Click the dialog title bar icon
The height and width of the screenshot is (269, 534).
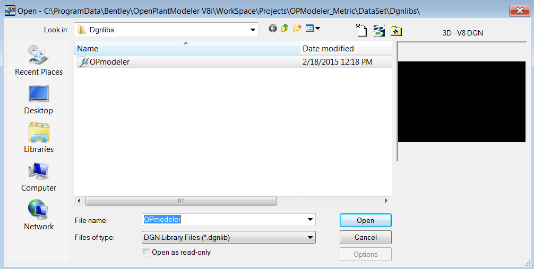click(10, 11)
